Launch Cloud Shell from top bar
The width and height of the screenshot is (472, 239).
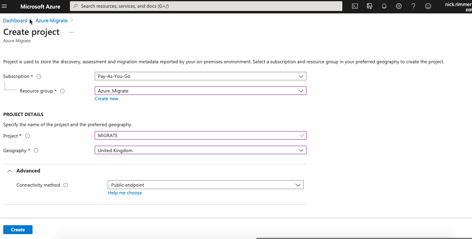pyautogui.click(x=355, y=6)
